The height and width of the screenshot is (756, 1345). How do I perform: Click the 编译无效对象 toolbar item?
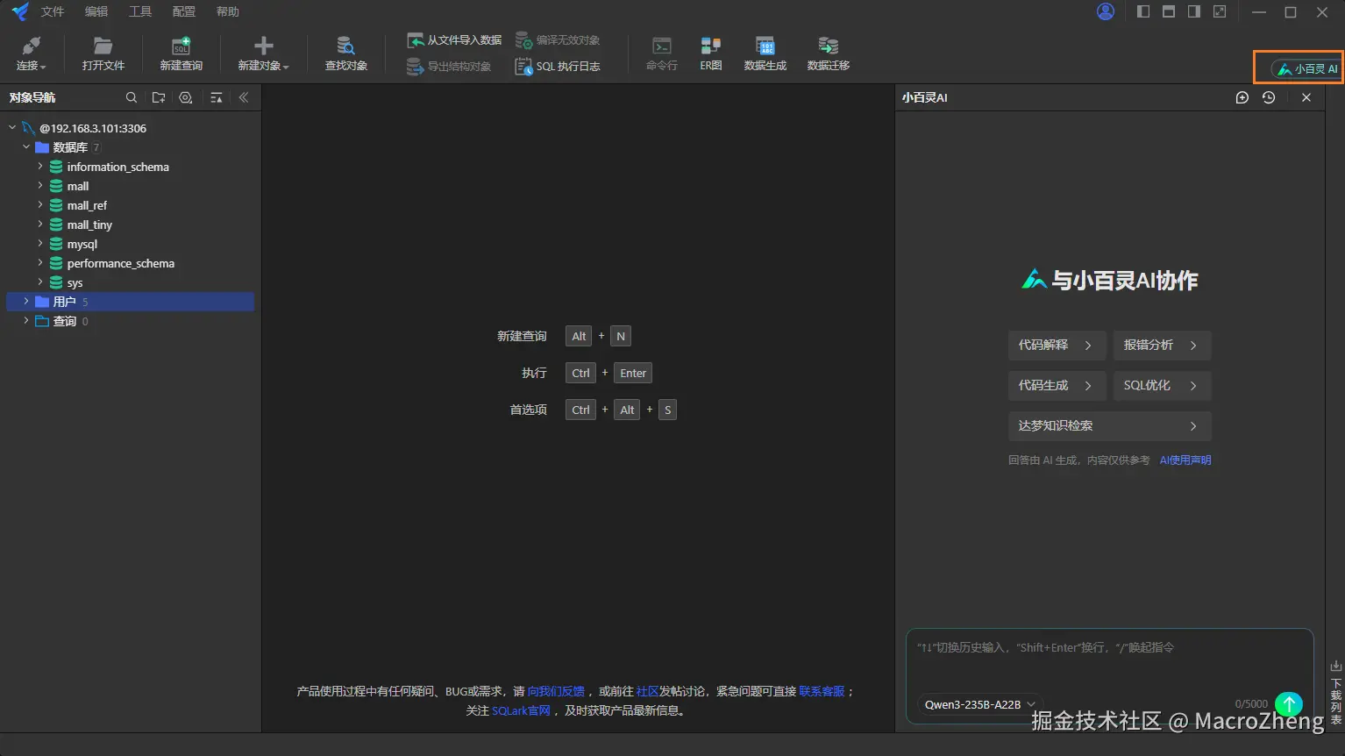[558, 40]
